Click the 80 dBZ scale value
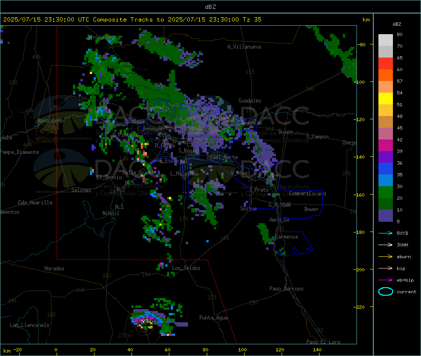 pyautogui.click(x=399, y=34)
